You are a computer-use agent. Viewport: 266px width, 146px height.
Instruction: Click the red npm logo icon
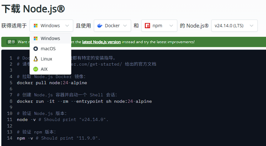point(147,25)
